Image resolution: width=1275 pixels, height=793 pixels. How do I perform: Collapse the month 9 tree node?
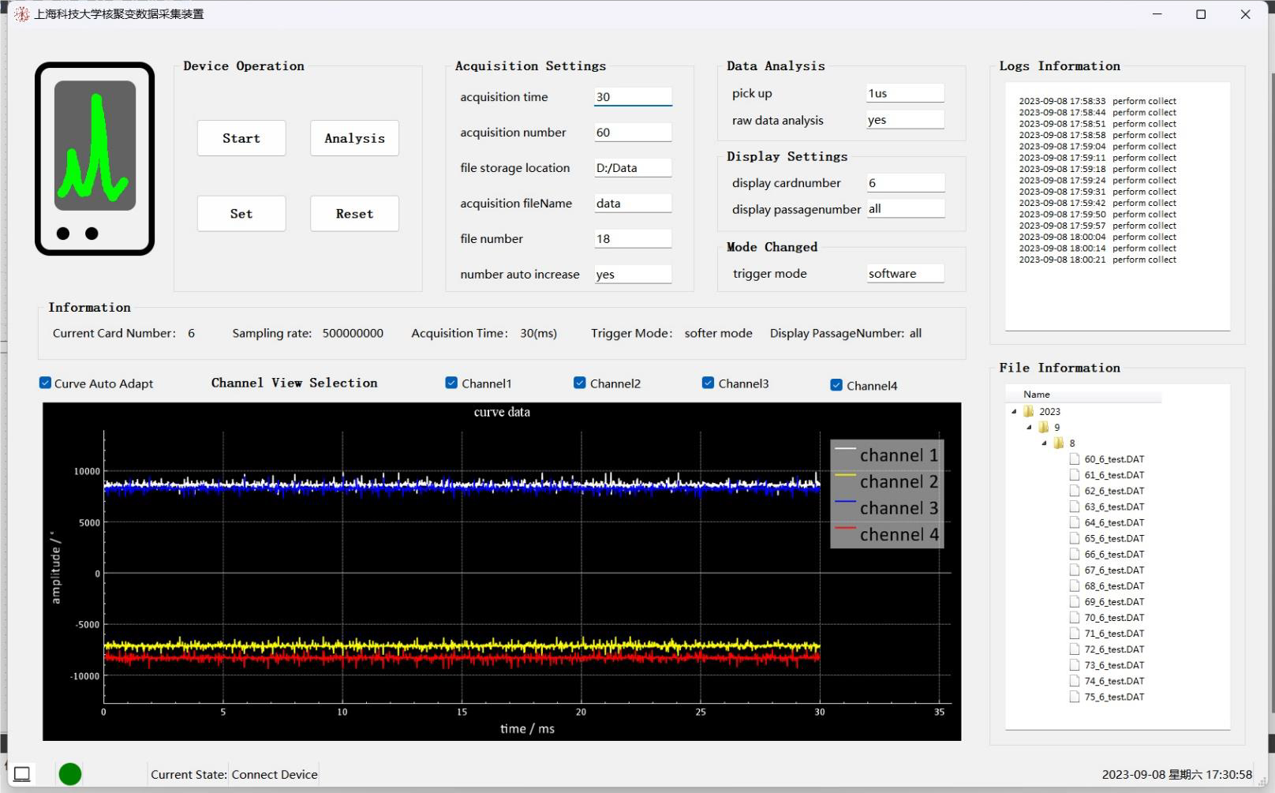pyautogui.click(x=1029, y=427)
